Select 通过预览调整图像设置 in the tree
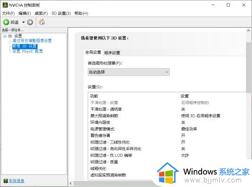This screenshot has height=187, width=252. (32, 40)
